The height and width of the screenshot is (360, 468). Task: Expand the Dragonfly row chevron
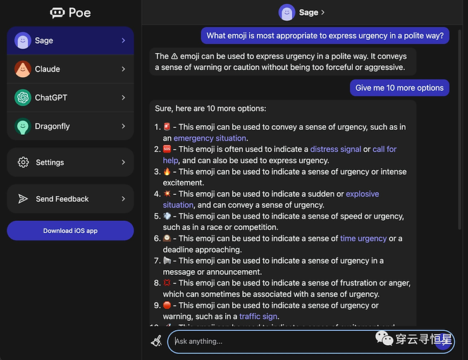[123, 127]
